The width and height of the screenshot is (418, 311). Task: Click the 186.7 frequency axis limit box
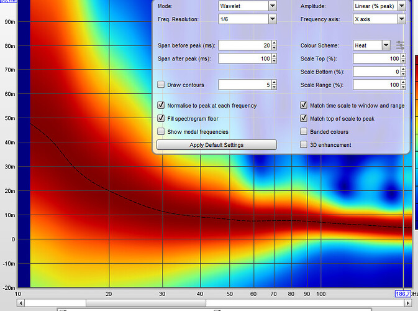click(x=402, y=294)
